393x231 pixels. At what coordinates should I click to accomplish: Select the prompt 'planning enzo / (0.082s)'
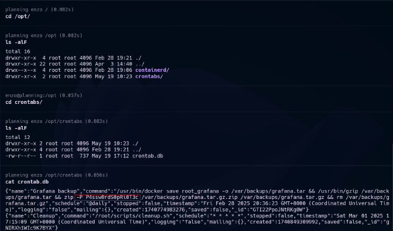pyautogui.click(x=39, y=10)
